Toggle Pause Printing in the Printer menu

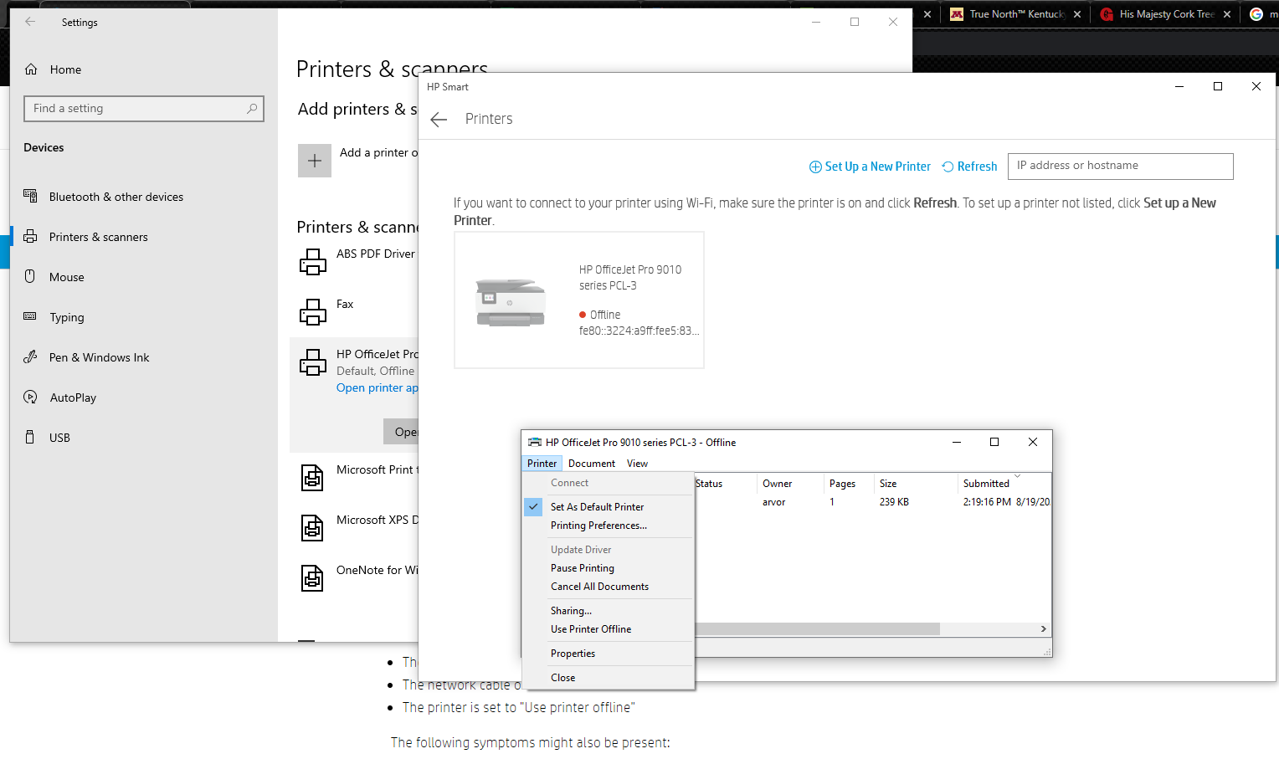[x=582, y=568]
